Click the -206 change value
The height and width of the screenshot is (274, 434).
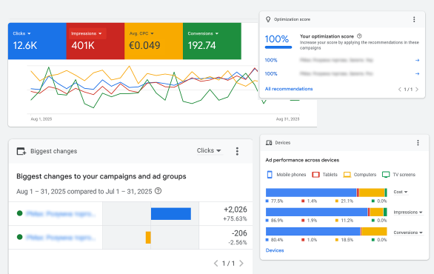[239, 233]
